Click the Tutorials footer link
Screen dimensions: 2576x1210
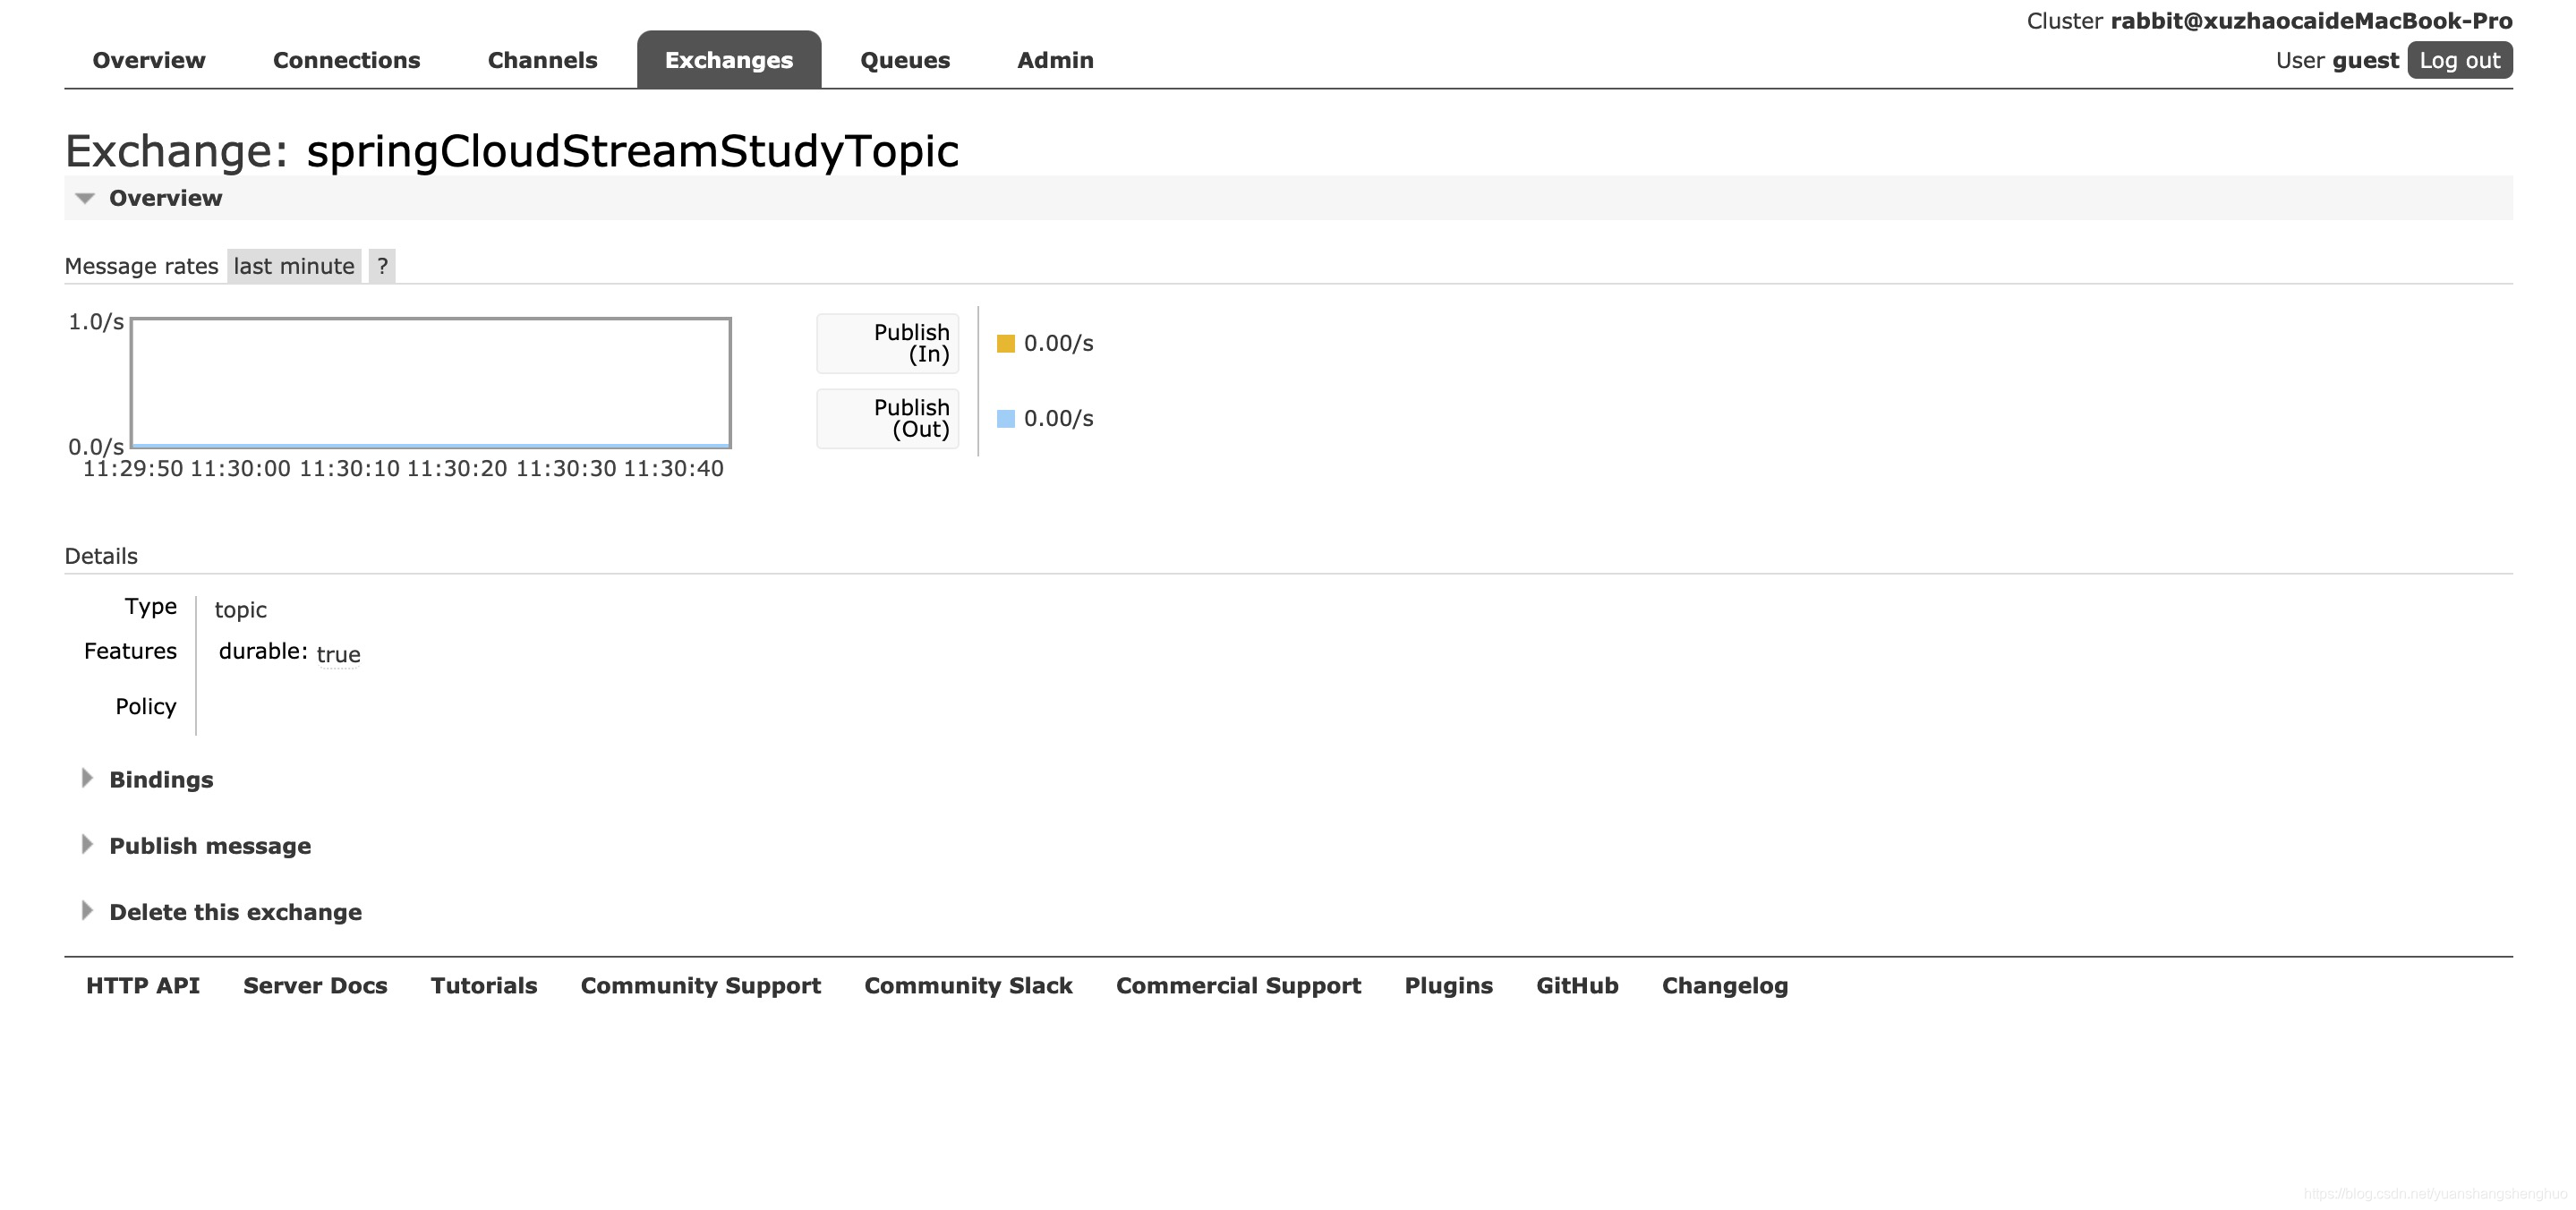coord(483,984)
